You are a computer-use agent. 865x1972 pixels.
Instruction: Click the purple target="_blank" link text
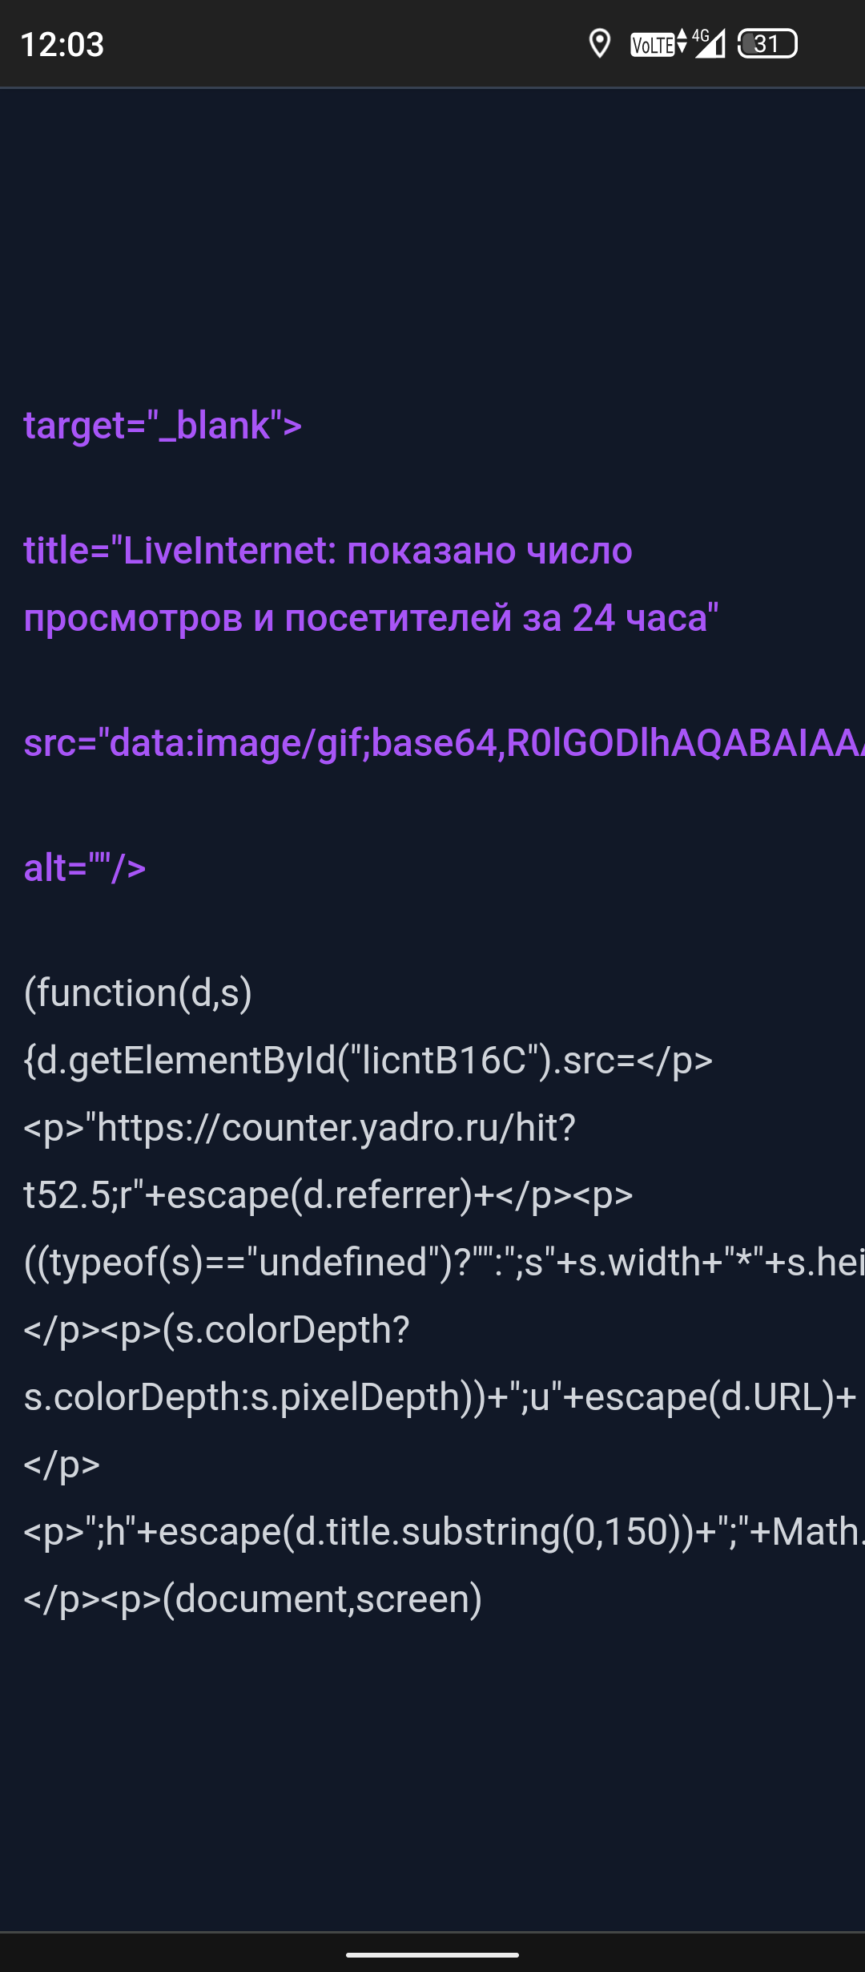pos(163,426)
